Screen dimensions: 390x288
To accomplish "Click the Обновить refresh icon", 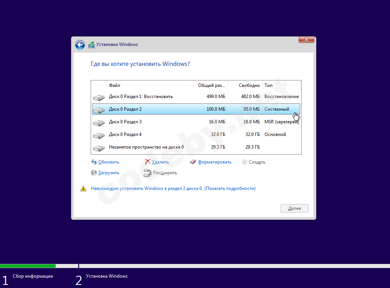I will (94, 162).
